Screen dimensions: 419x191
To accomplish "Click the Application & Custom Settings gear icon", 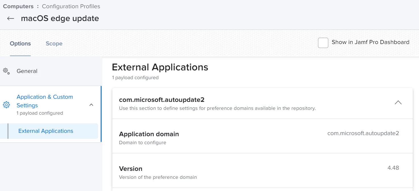I will tap(6, 105).
